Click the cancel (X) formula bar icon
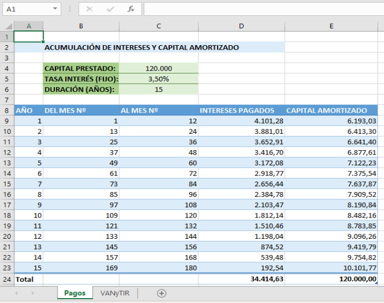 (89, 9)
